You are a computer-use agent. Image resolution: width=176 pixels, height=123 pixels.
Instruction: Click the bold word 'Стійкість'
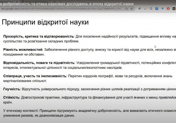tap(11, 97)
